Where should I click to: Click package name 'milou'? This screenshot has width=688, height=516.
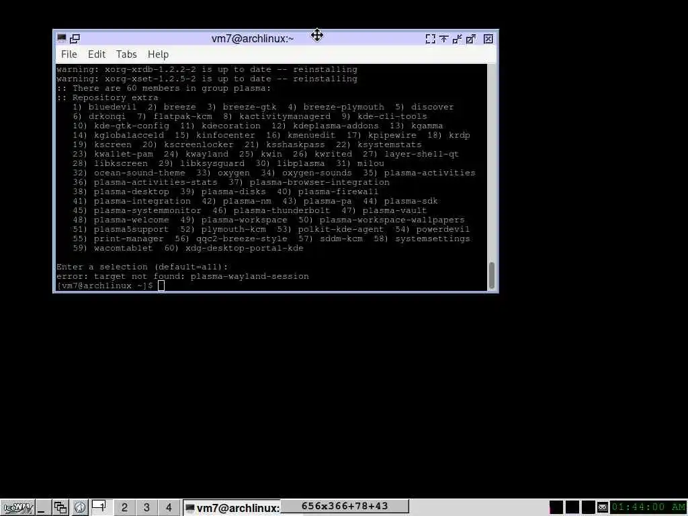point(370,164)
